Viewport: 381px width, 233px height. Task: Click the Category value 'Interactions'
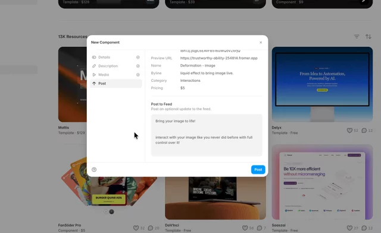point(190,81)
